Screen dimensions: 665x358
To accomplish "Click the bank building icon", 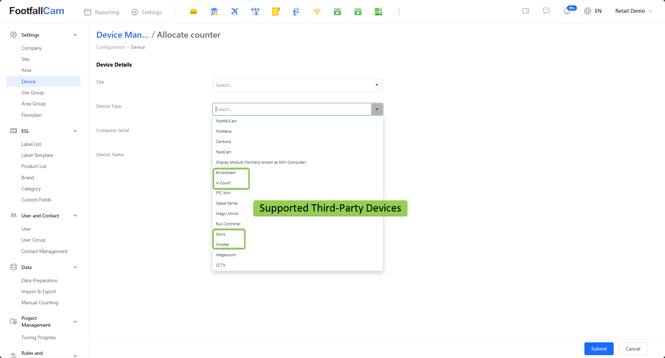I will tap(214, 12).
